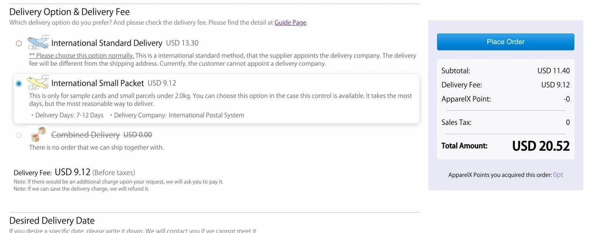Select International Standard Delivery radio button

[x=19, y=43]
